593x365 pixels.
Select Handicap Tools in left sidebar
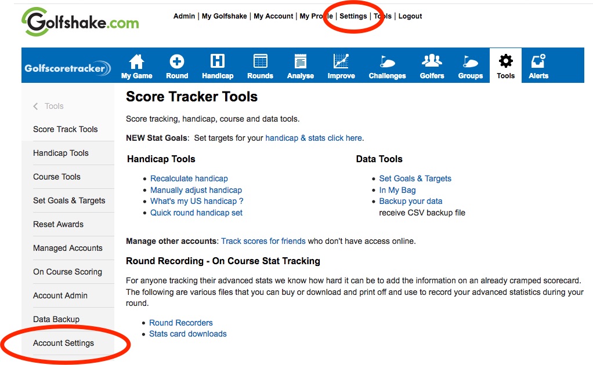[61, 153]
